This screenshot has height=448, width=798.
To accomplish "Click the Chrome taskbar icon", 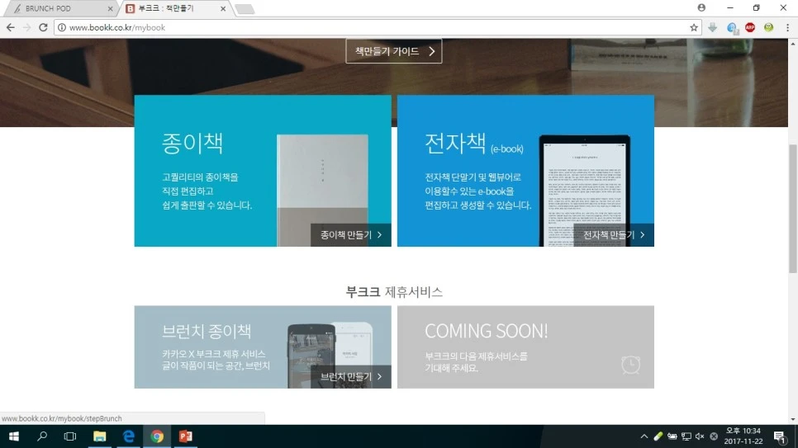I will 157,436.
